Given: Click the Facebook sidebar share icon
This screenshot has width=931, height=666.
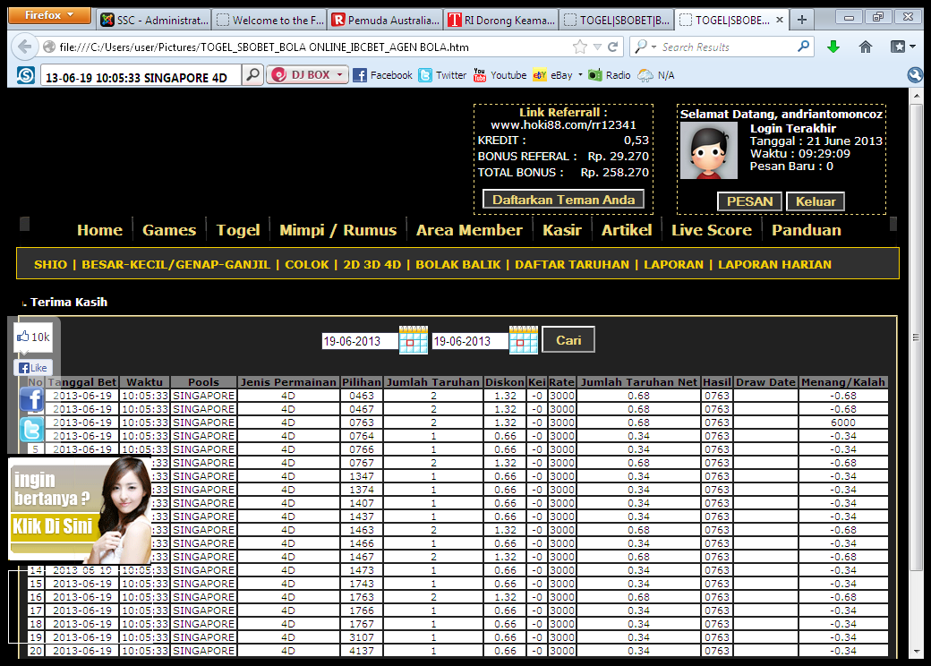Looking at the screenshot, I should coord(31,399).
